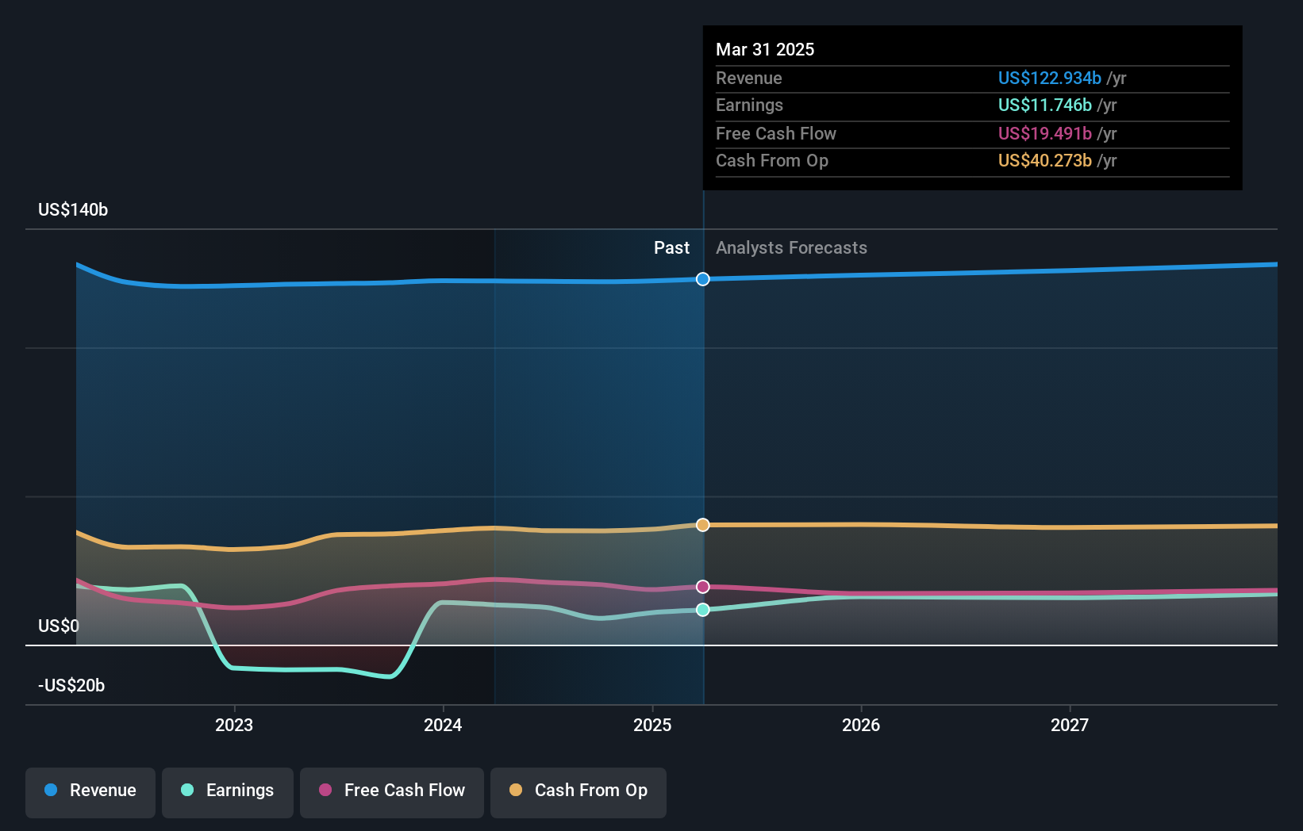
Task: Toggle the Earnings series legend
Action: point(228,792)
